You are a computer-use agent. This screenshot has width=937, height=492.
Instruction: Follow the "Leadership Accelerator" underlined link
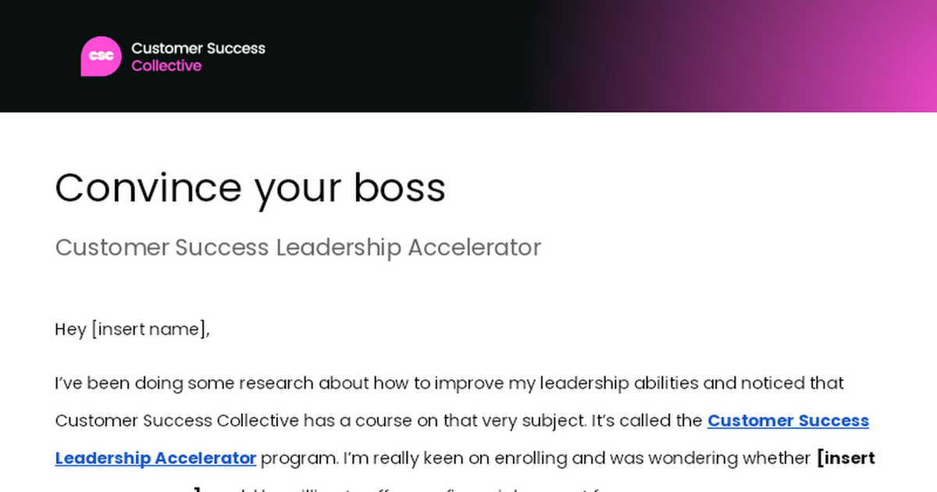tap(155, 458)
